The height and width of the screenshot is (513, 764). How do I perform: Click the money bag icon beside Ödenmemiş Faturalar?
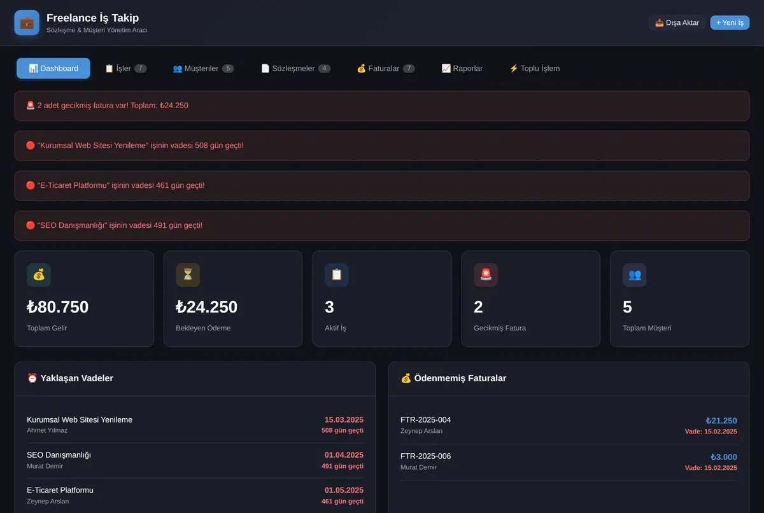point(406,378)
